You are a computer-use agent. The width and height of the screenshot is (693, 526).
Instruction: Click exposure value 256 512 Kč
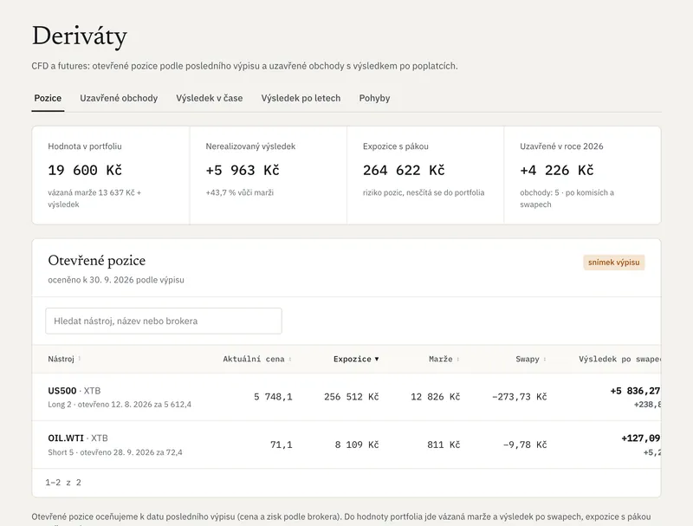[352, 397]
